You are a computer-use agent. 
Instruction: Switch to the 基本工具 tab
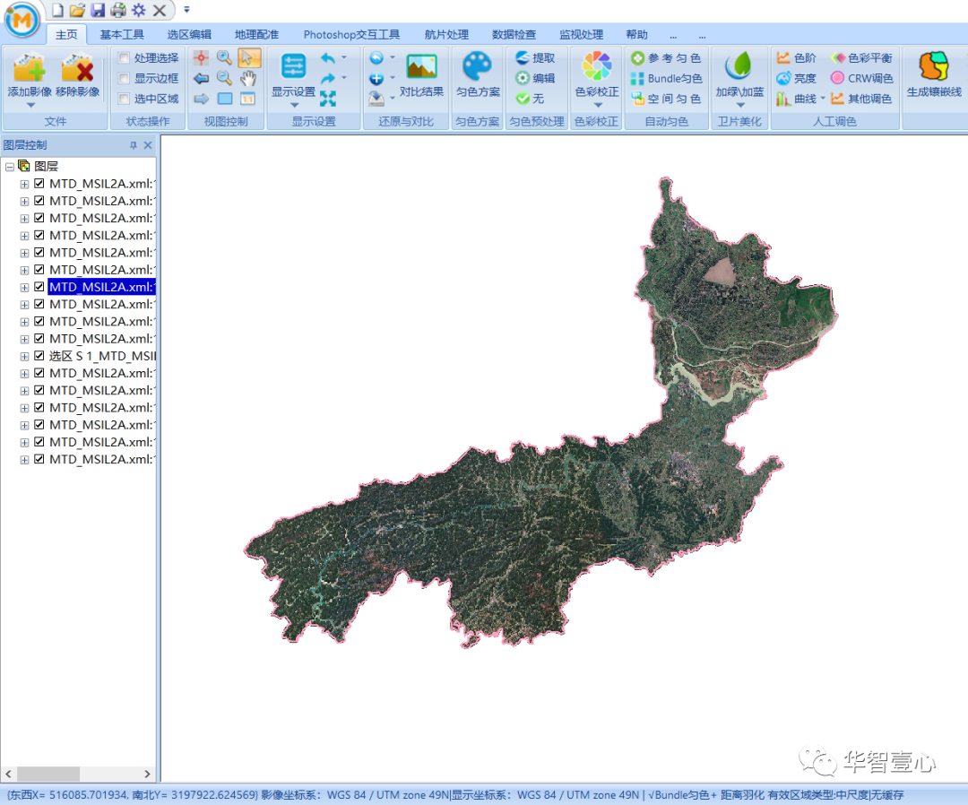pos(122,35)
